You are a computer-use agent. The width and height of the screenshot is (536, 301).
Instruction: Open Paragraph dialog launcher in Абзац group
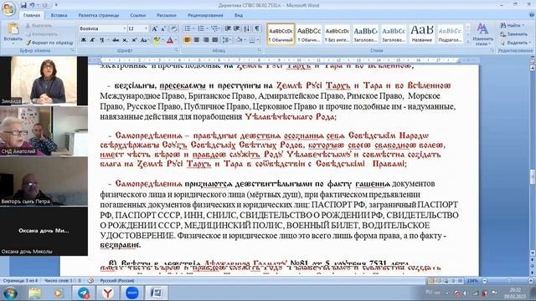click(260, 50)
